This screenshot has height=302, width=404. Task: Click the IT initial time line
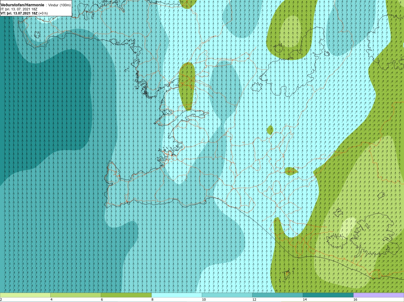[x=19, y=9]
